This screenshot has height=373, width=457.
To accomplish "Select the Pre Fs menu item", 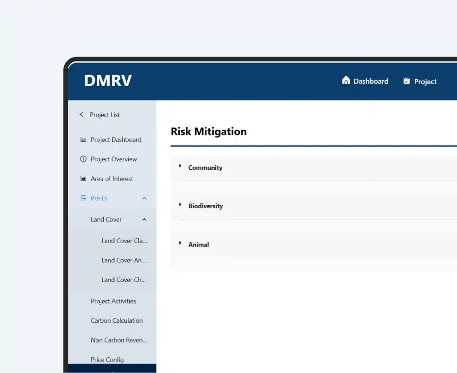I will [x=99, y=198].
